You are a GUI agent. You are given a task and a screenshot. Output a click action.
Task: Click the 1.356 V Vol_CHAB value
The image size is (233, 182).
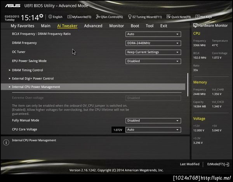217,94
